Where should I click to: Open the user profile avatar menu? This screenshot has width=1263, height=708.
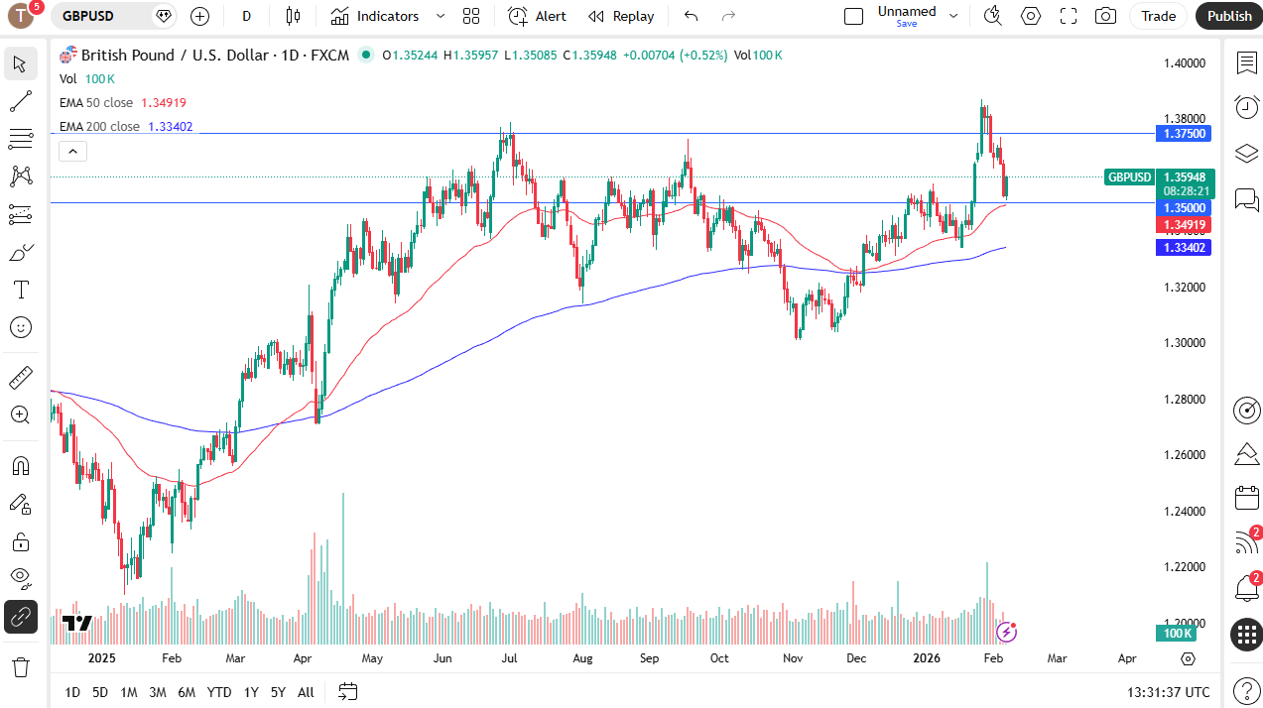click(x=22, y=16)
